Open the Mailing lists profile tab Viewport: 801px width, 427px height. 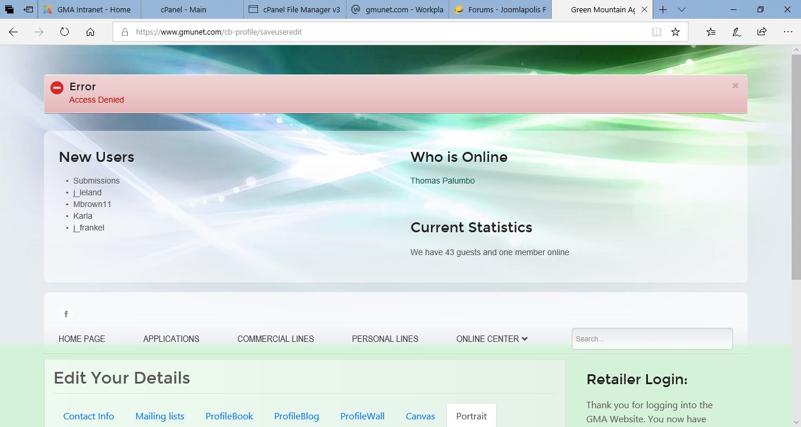(160, 416)
